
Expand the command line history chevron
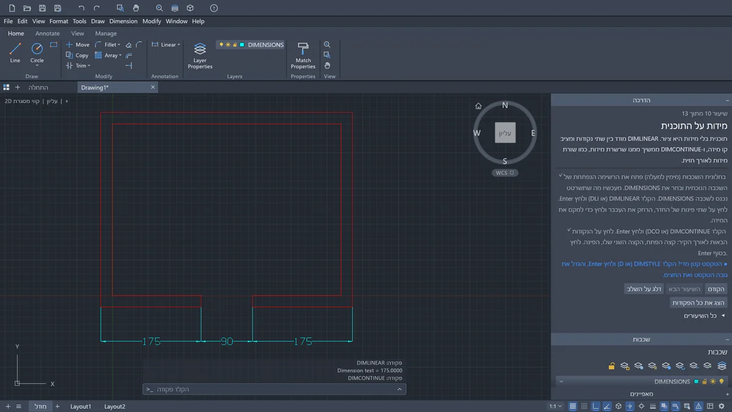pyautogui.click(x=400, y=389)
